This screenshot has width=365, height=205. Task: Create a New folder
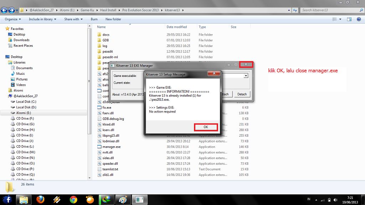[113, 19]
